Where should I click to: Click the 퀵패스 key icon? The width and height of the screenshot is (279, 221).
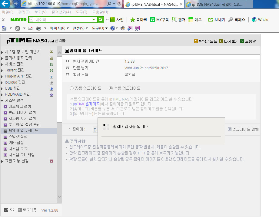(231, 20)
